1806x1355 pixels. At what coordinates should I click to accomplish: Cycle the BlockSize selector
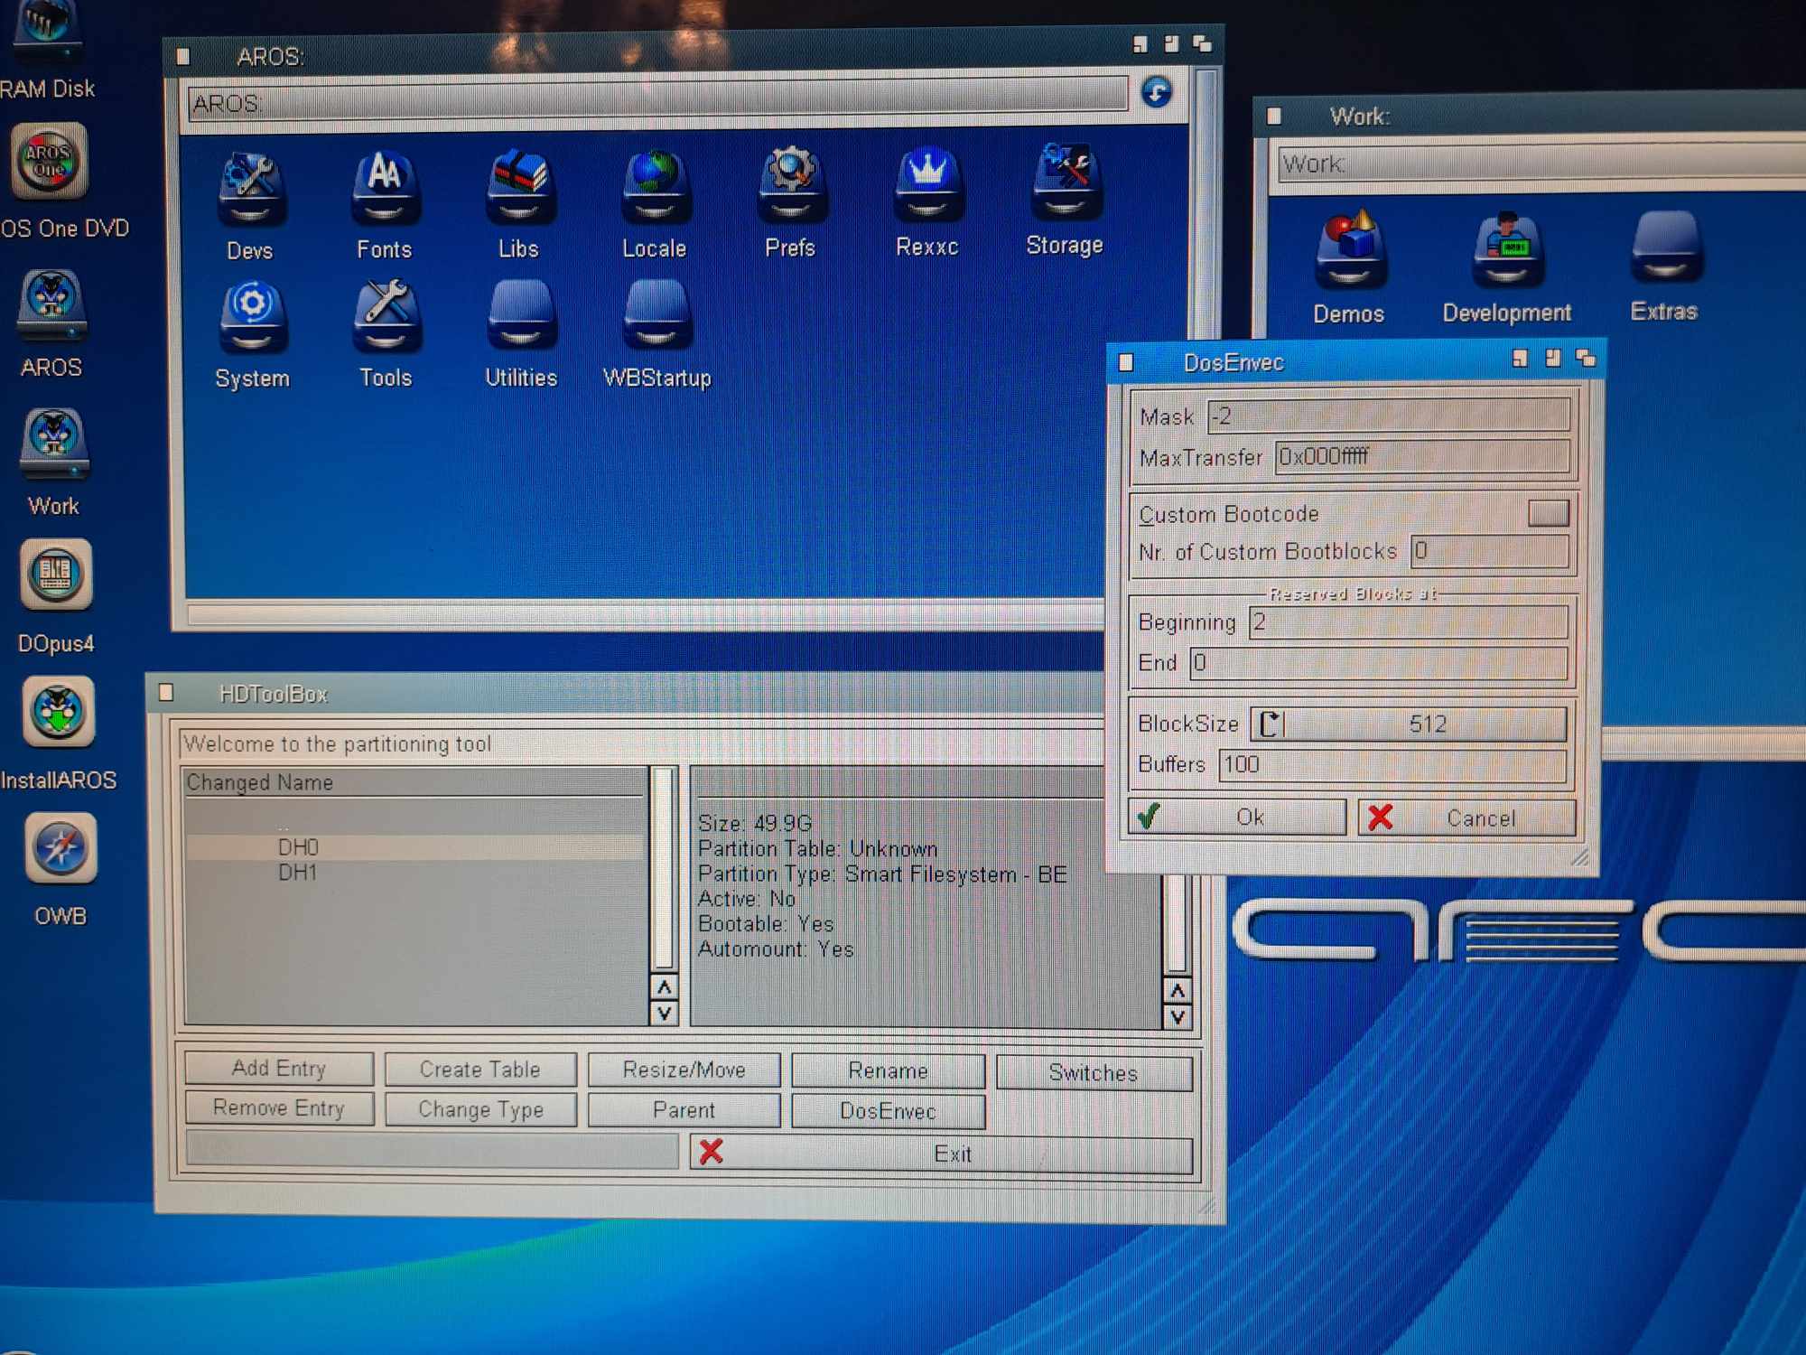pos(1270,724)
